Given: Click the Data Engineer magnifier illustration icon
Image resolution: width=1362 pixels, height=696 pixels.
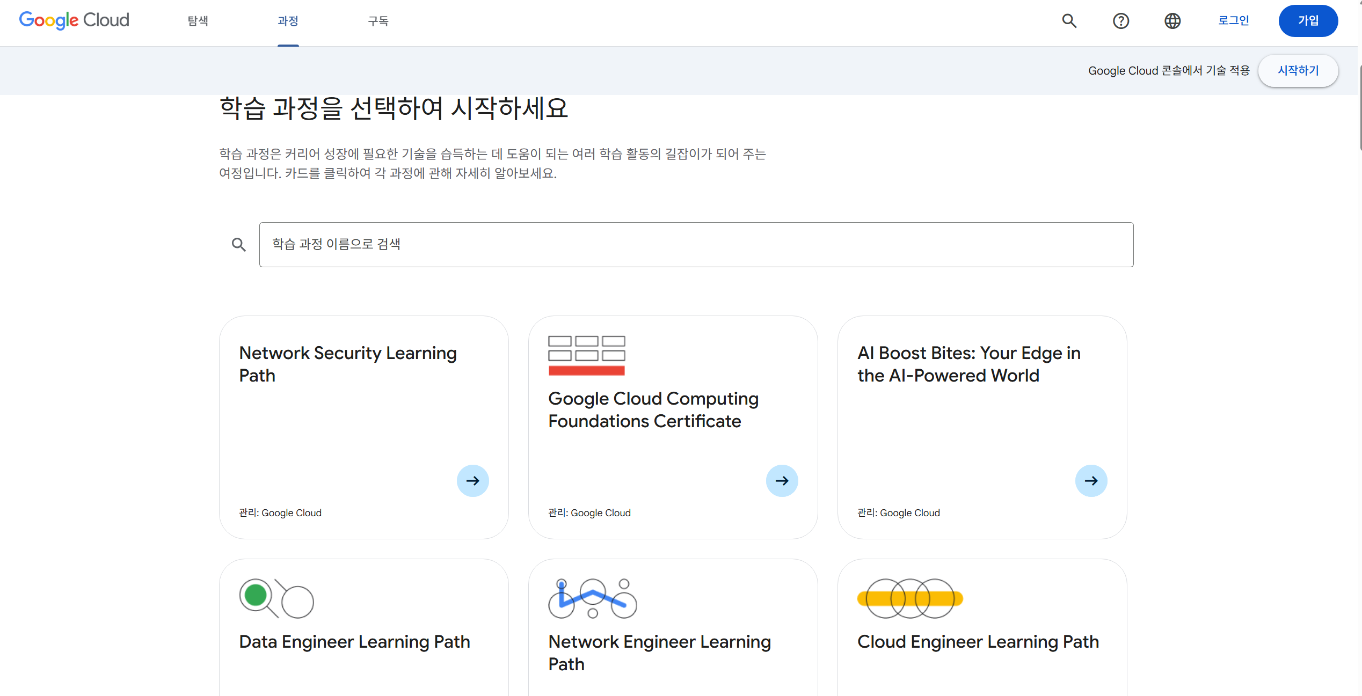Looking at the screenshot, I should pyautogui.click(x=276, y=598).
